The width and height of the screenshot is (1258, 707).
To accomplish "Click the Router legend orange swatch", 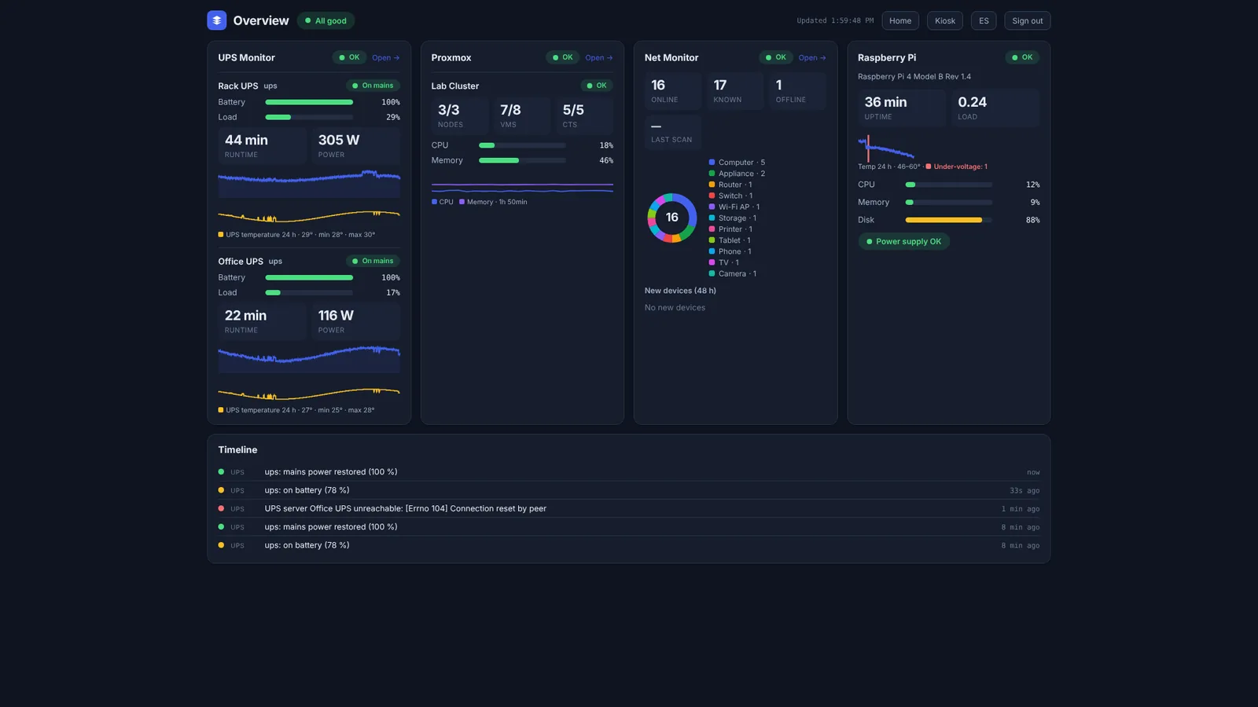I will [x=712, y=185].
